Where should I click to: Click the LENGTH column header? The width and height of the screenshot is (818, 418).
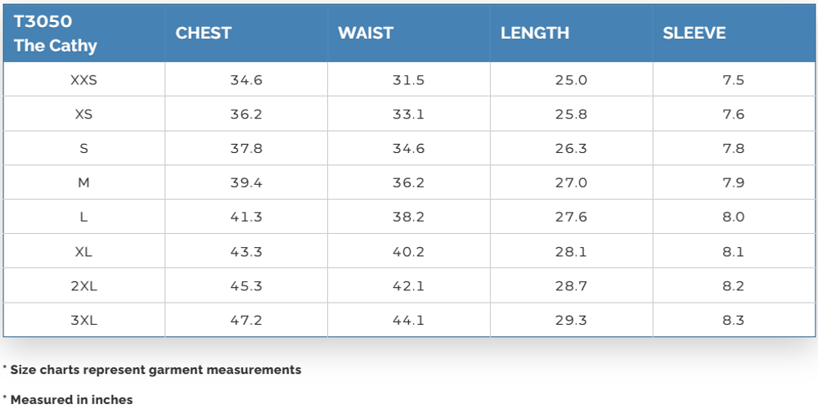click(535, 34)
